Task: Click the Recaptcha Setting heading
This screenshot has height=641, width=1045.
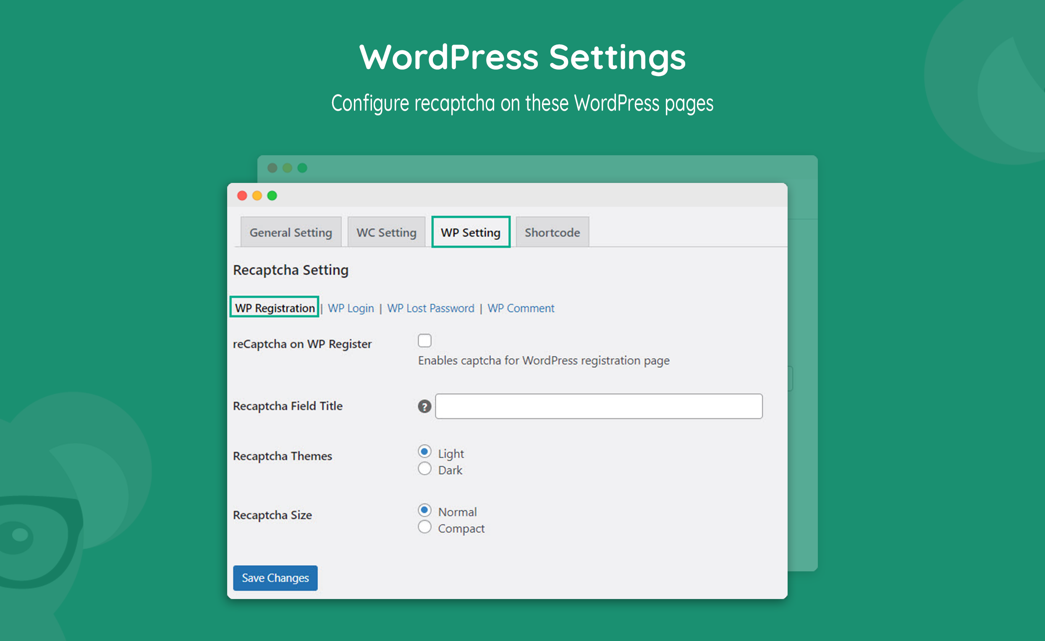Action: (291, 270)
